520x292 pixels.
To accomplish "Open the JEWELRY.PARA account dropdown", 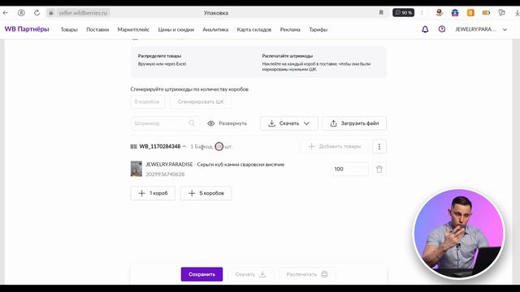I will click(481, 29).
